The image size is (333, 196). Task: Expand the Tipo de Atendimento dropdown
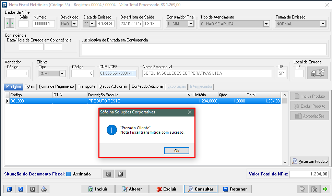point(266,24)
